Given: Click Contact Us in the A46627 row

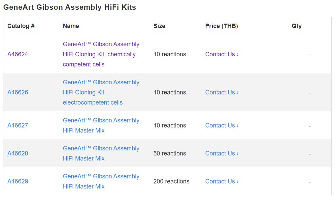Looking at the screenshot, I should point(222,125).
